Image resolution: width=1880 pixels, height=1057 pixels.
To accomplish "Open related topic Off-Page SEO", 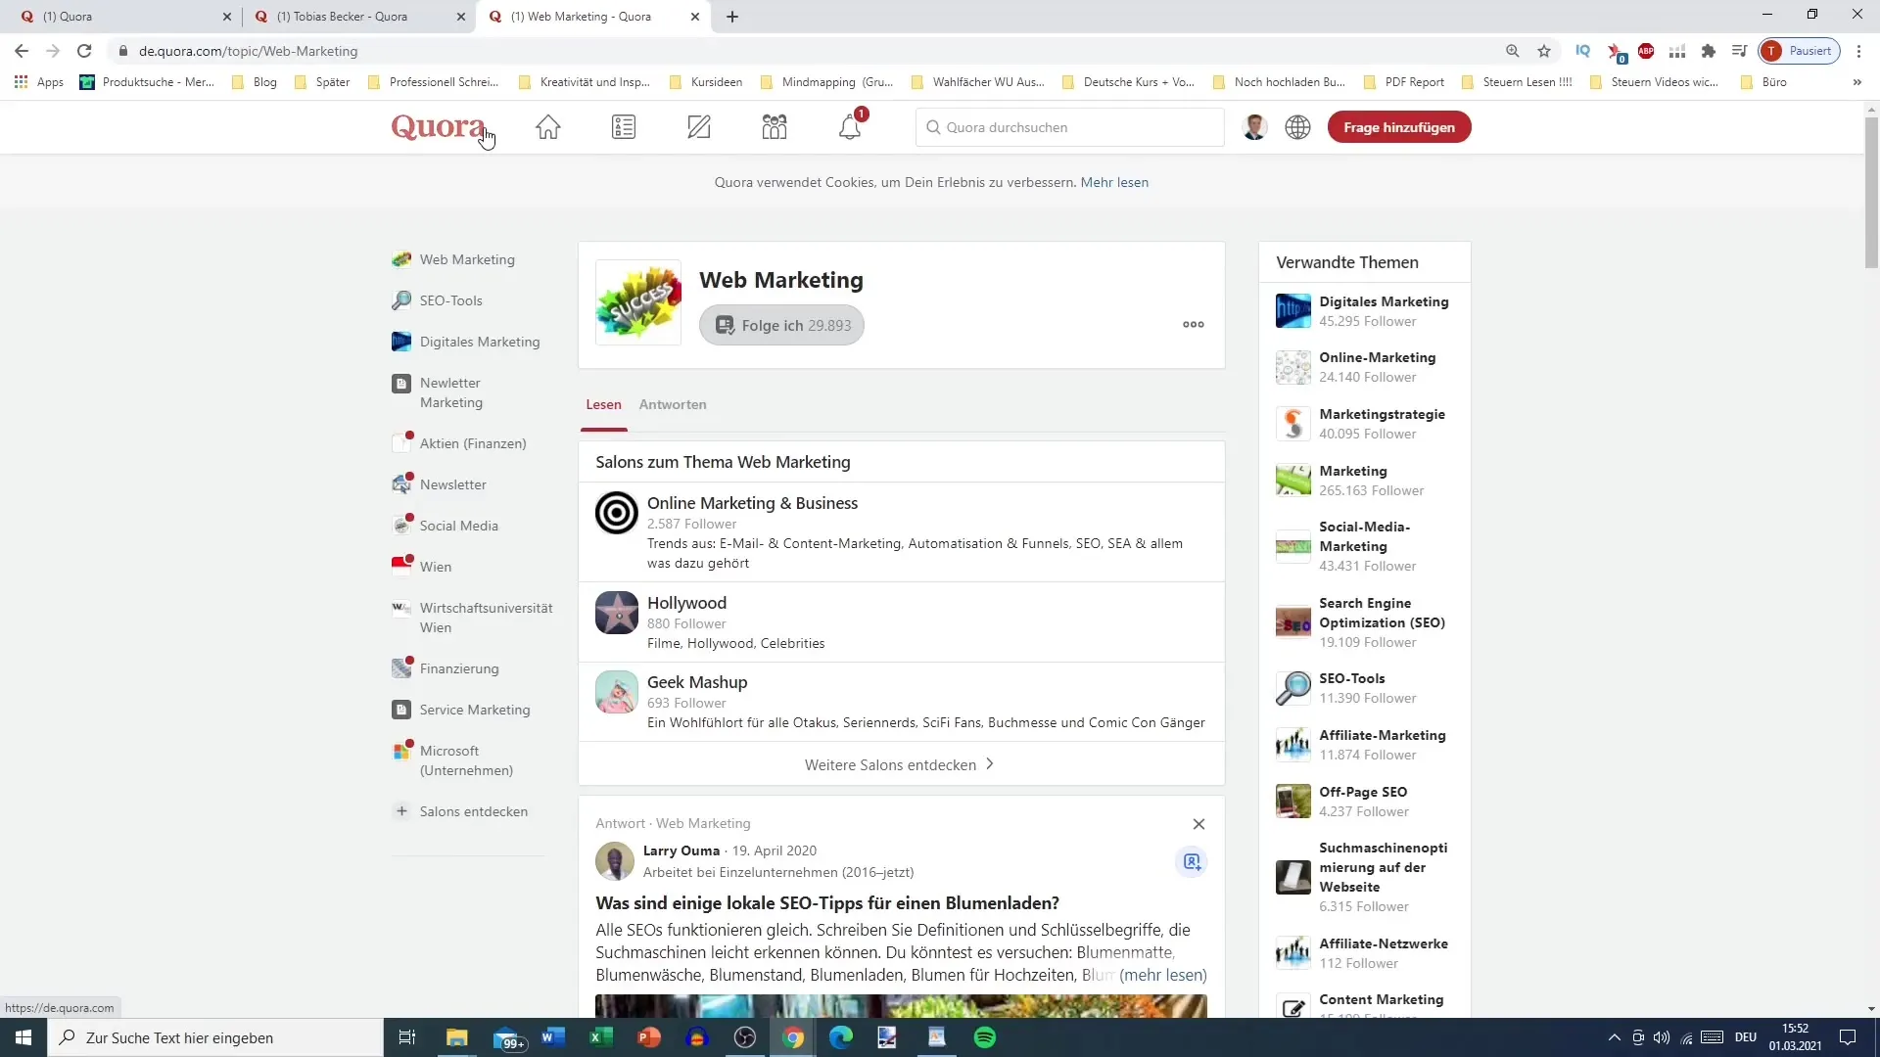I will pyautogui.click(x=1363, y=792).
